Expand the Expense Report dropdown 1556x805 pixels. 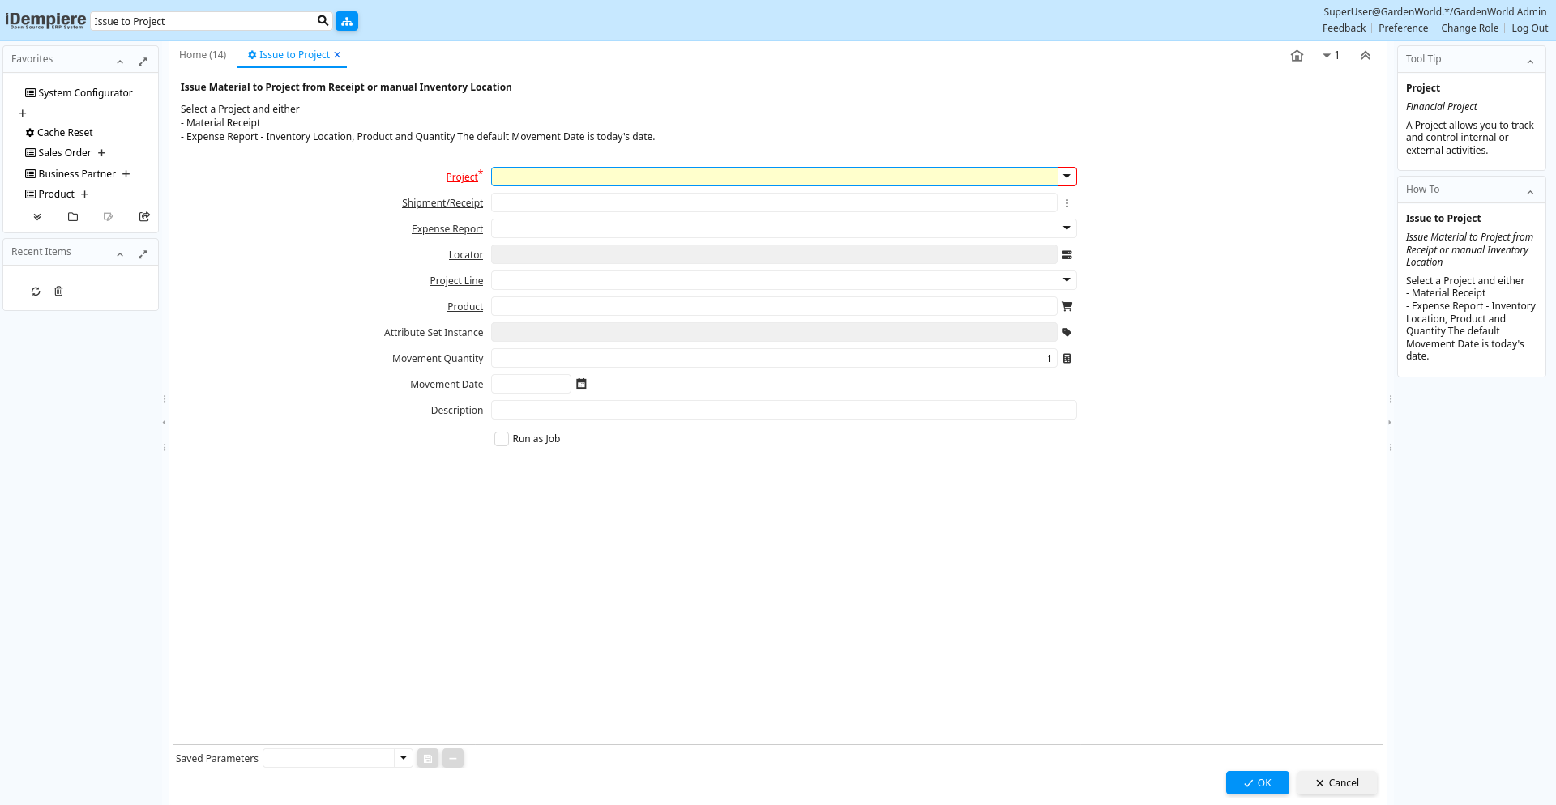coord(1067,228)
